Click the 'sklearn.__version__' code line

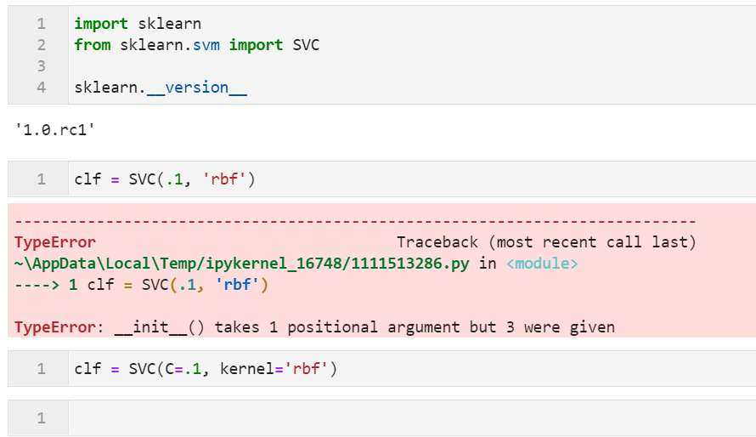pos(161,88)
